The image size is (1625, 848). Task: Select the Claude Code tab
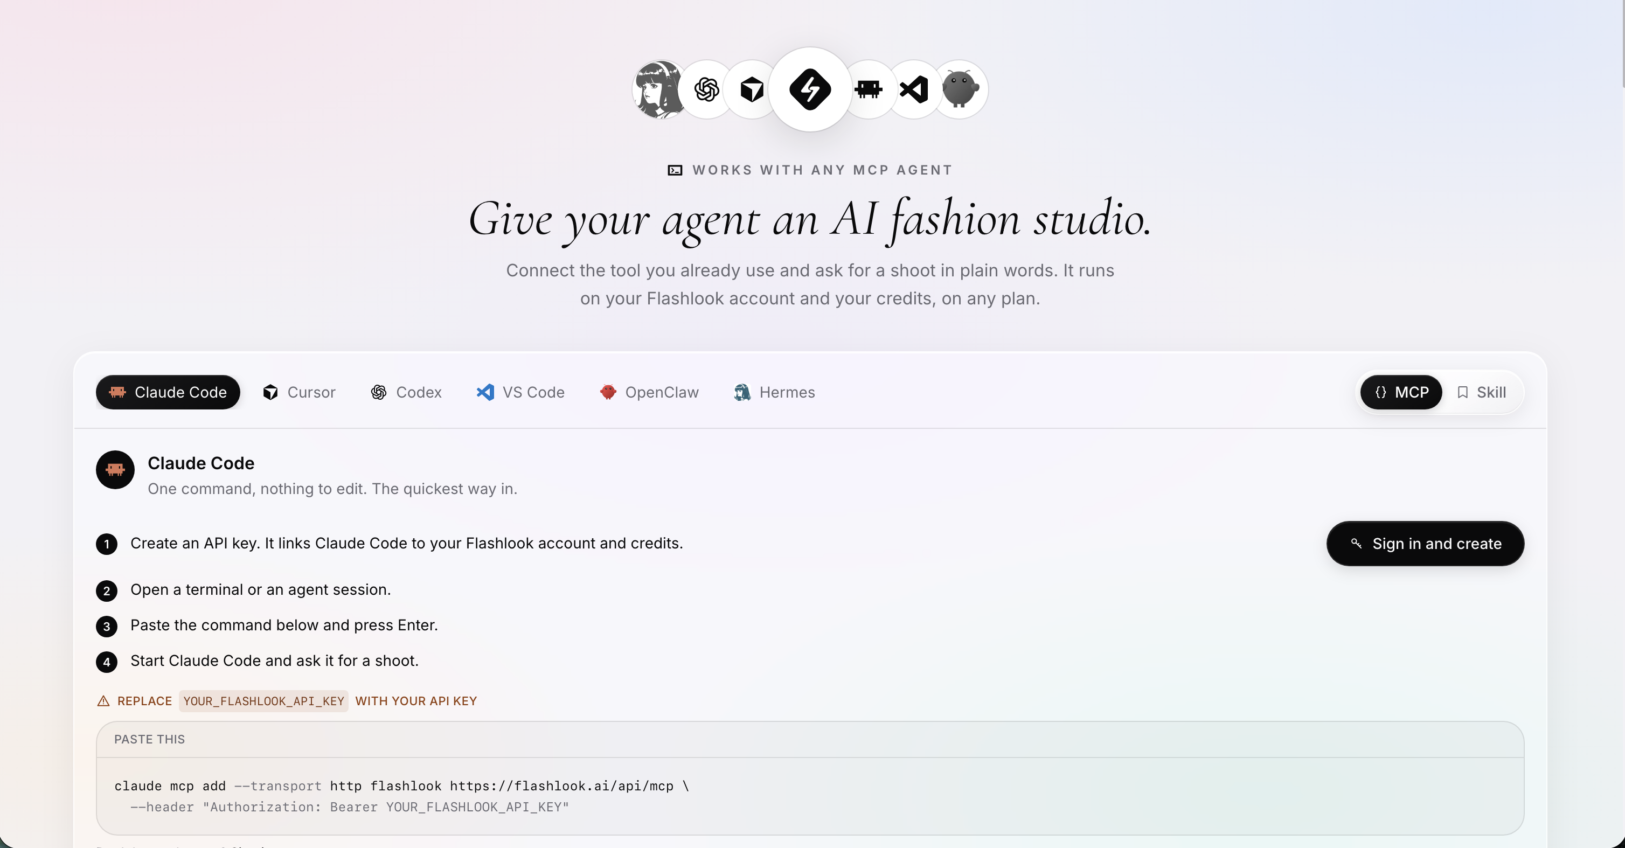(168, 392)
